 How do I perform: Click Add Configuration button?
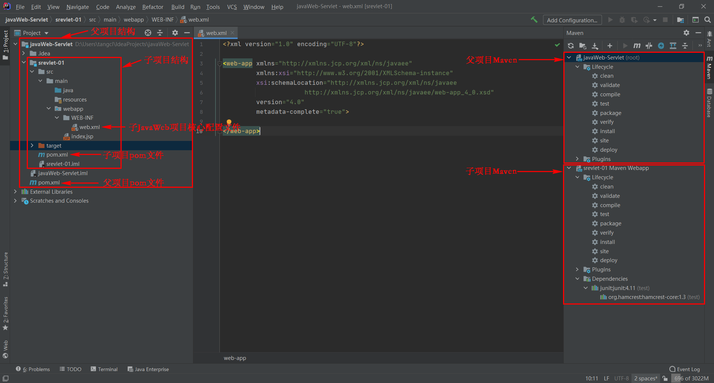[572, 20]
